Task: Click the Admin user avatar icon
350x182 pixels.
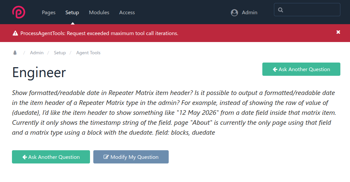Action: point(234,13)
